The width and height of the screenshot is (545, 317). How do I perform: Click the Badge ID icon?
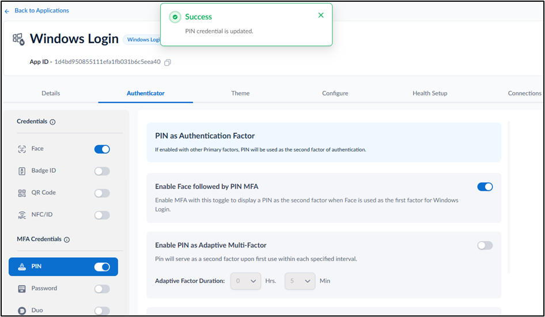pyautogui.click(x=22, y=171)
